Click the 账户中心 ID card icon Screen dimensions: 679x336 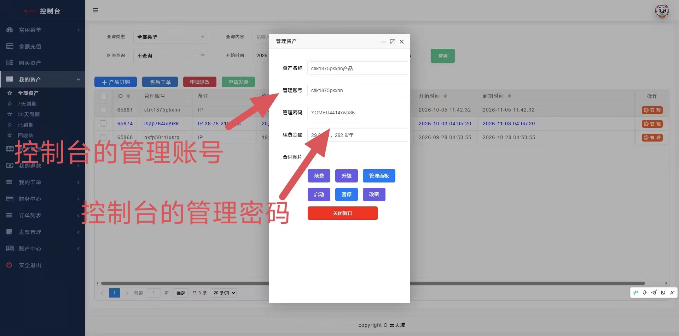[10, 248]
